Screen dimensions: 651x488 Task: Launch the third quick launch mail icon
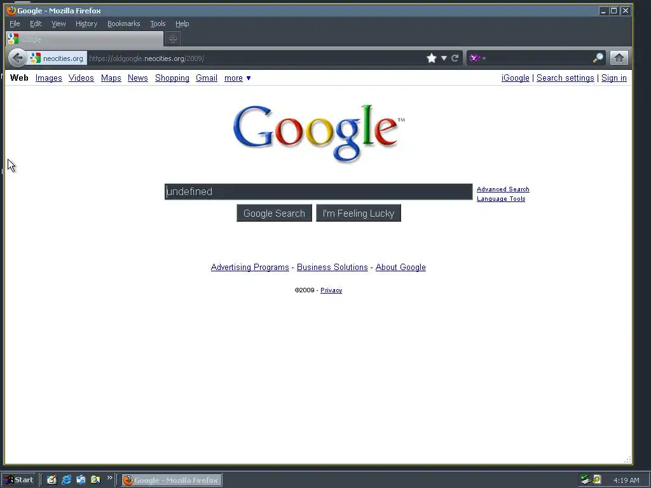(x=81, y=480)
